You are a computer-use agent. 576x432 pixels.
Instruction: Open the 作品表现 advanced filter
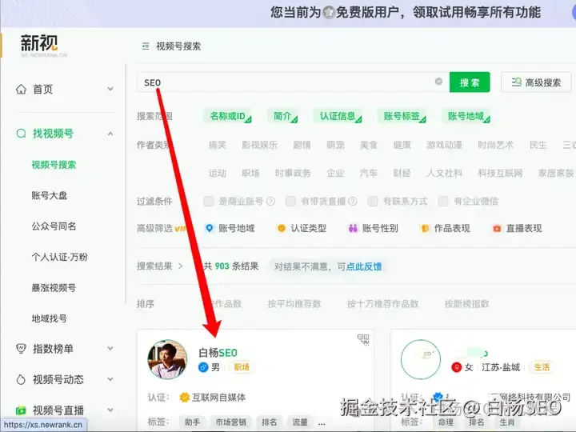pos(446,228)
